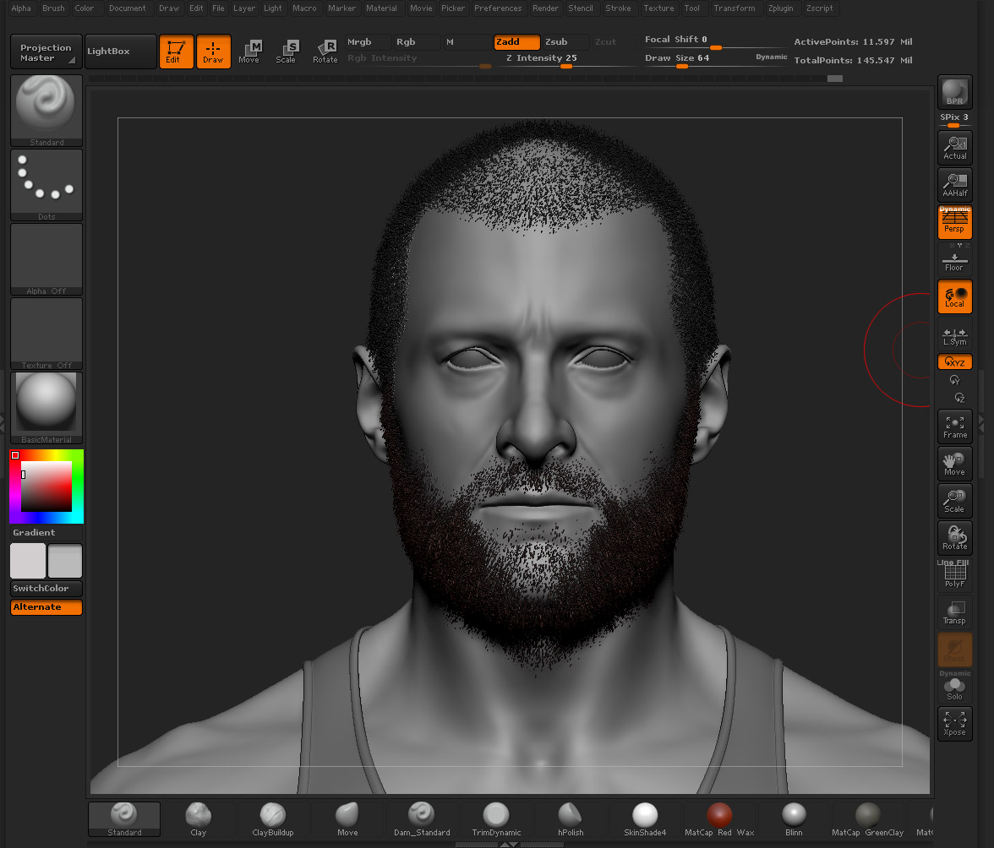This screenshot has width=994, height=848.
Task: Open the BasicMaterial material picker
Action: 46,408
